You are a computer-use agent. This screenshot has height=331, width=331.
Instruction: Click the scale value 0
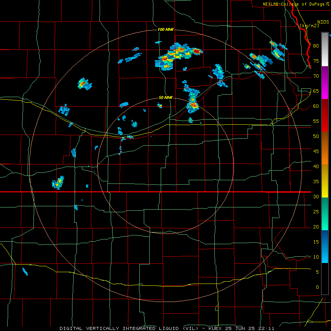[317, 287]
